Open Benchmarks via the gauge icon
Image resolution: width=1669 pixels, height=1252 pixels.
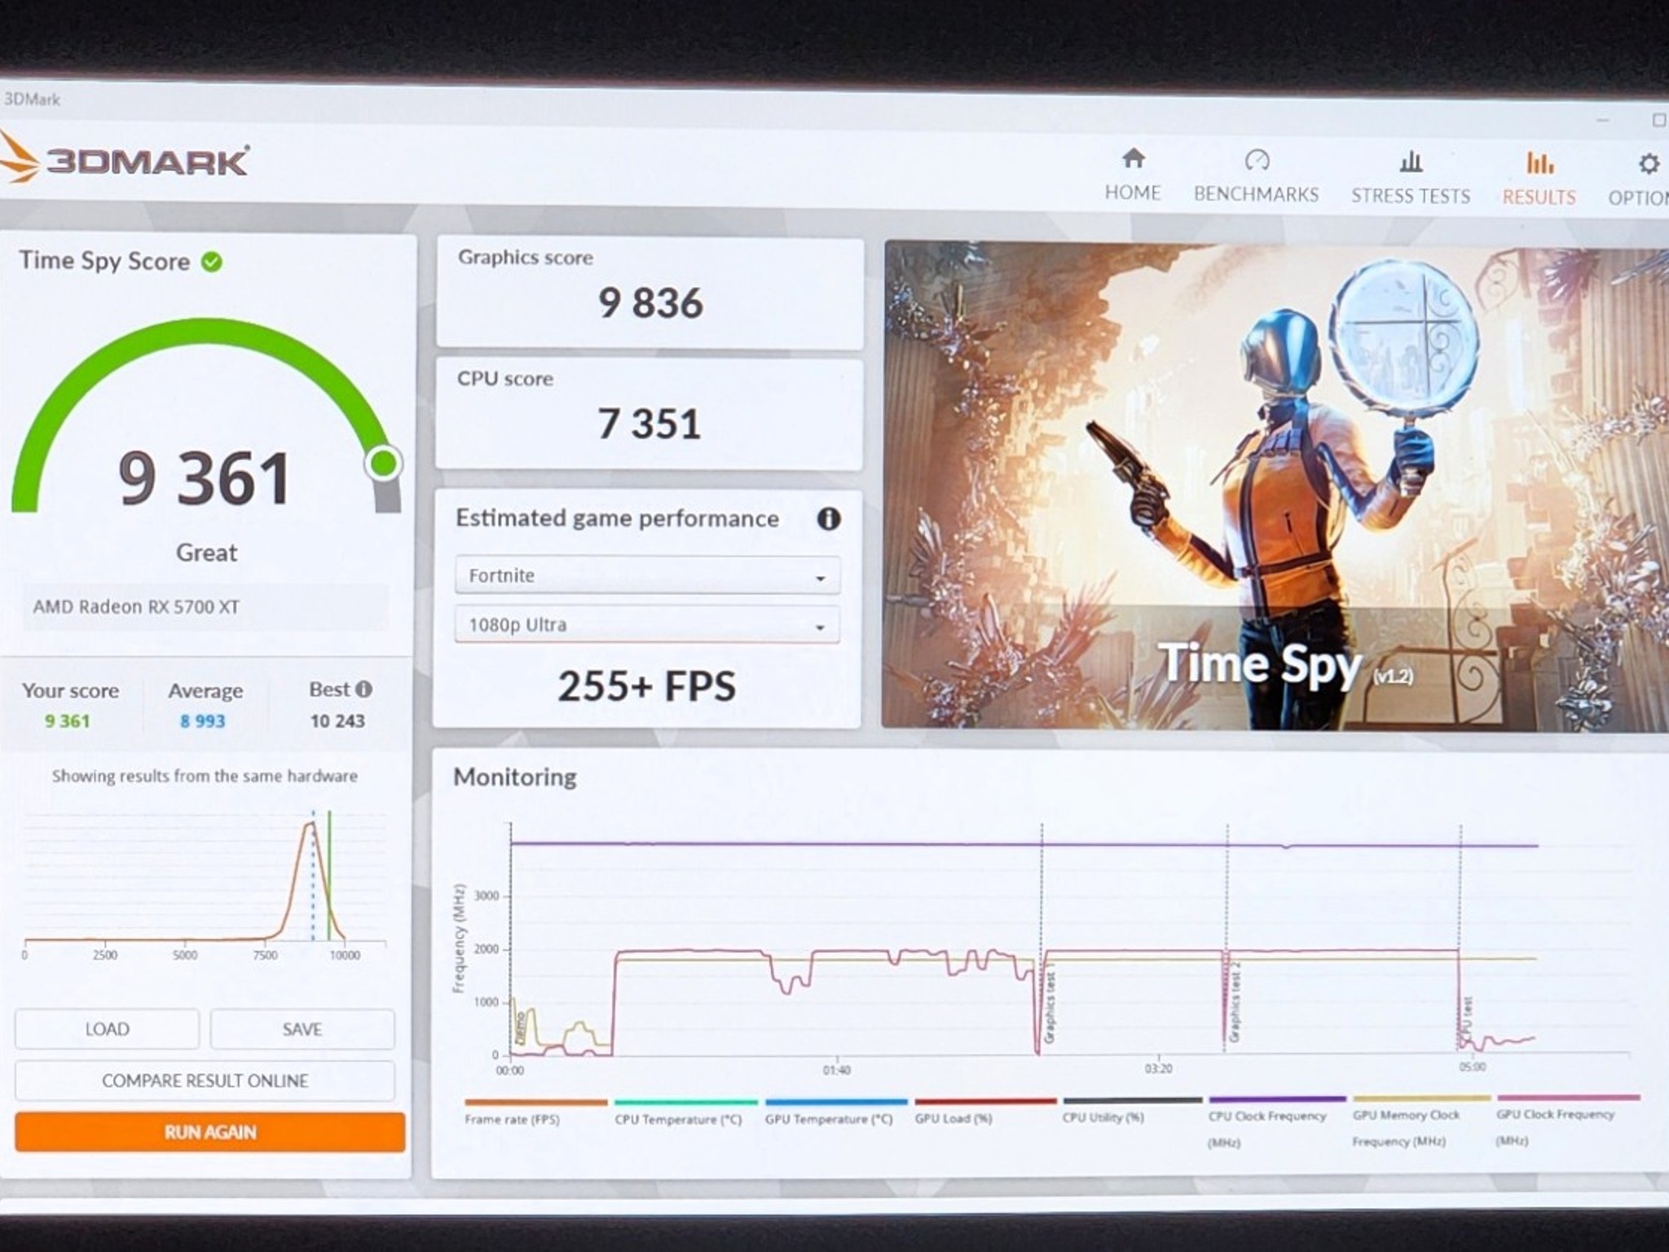(x=1257, y=160)
